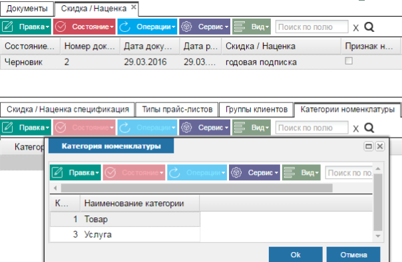Click the pencil icon on top Правка button

pyautogui.click(x=7, y=27)
